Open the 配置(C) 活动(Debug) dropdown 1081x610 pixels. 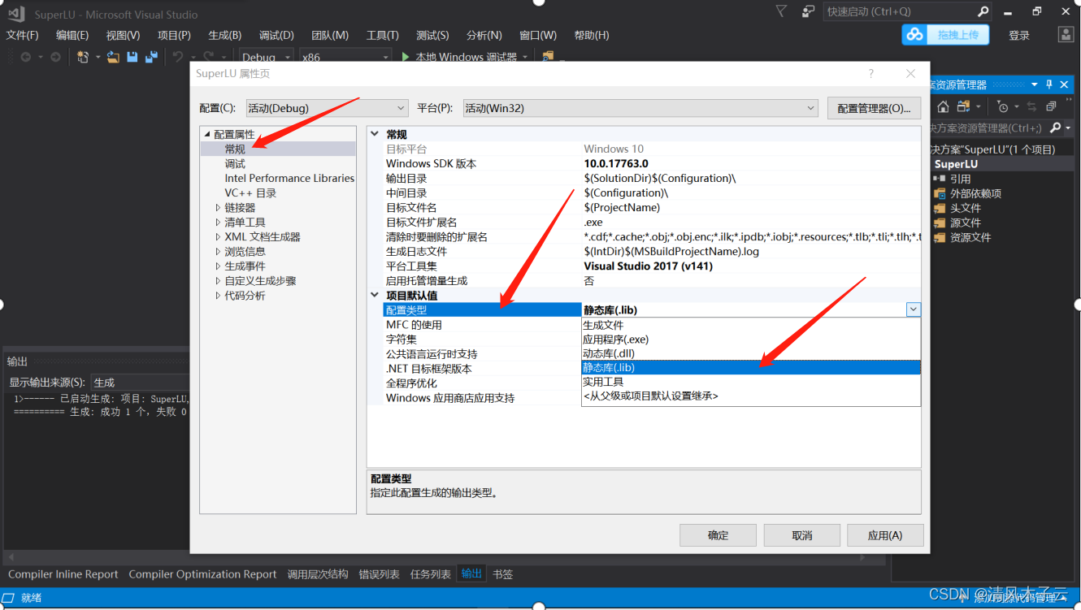point(327,108)
